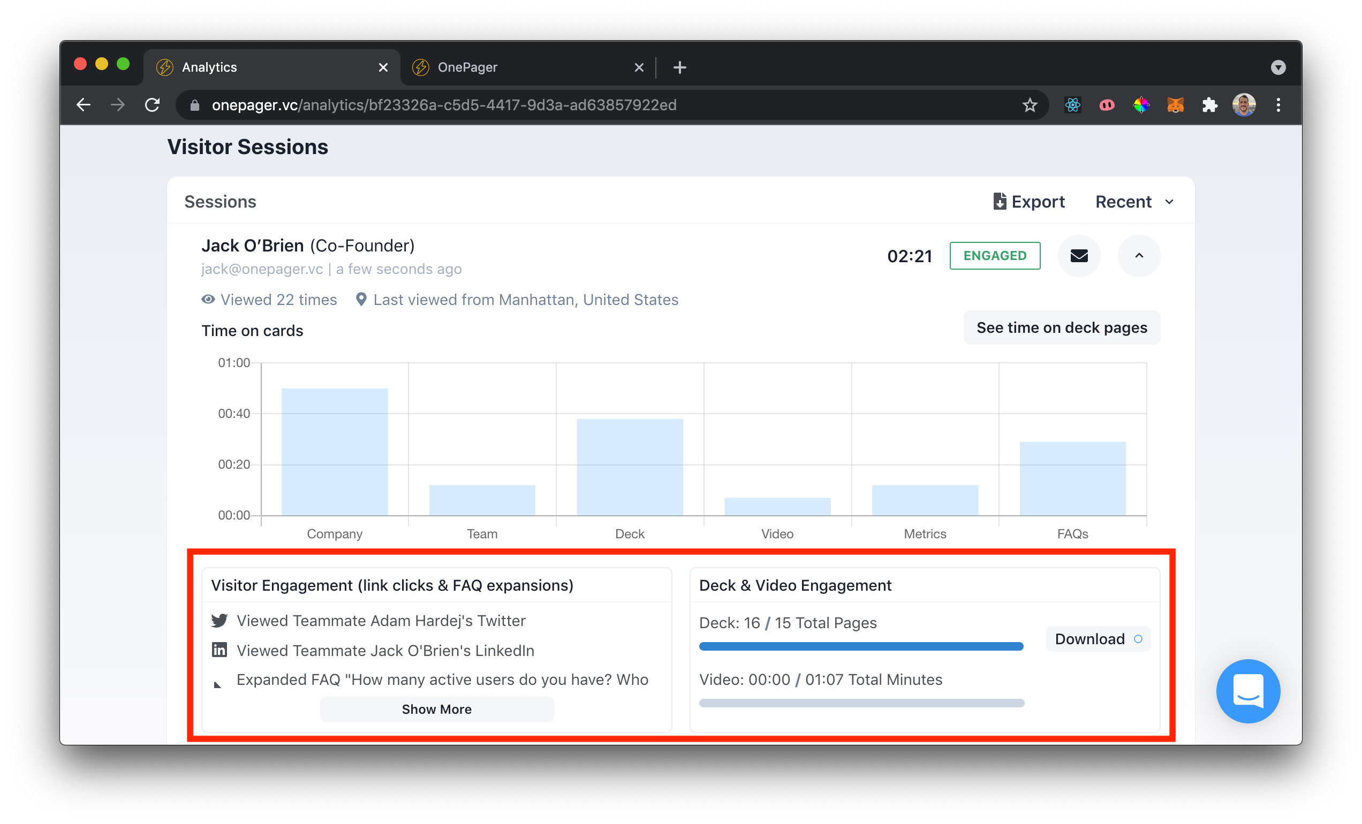Viewport: 1362px width, 824px height.
Task: Click See time on deck pages
Action: point(1061,327)
